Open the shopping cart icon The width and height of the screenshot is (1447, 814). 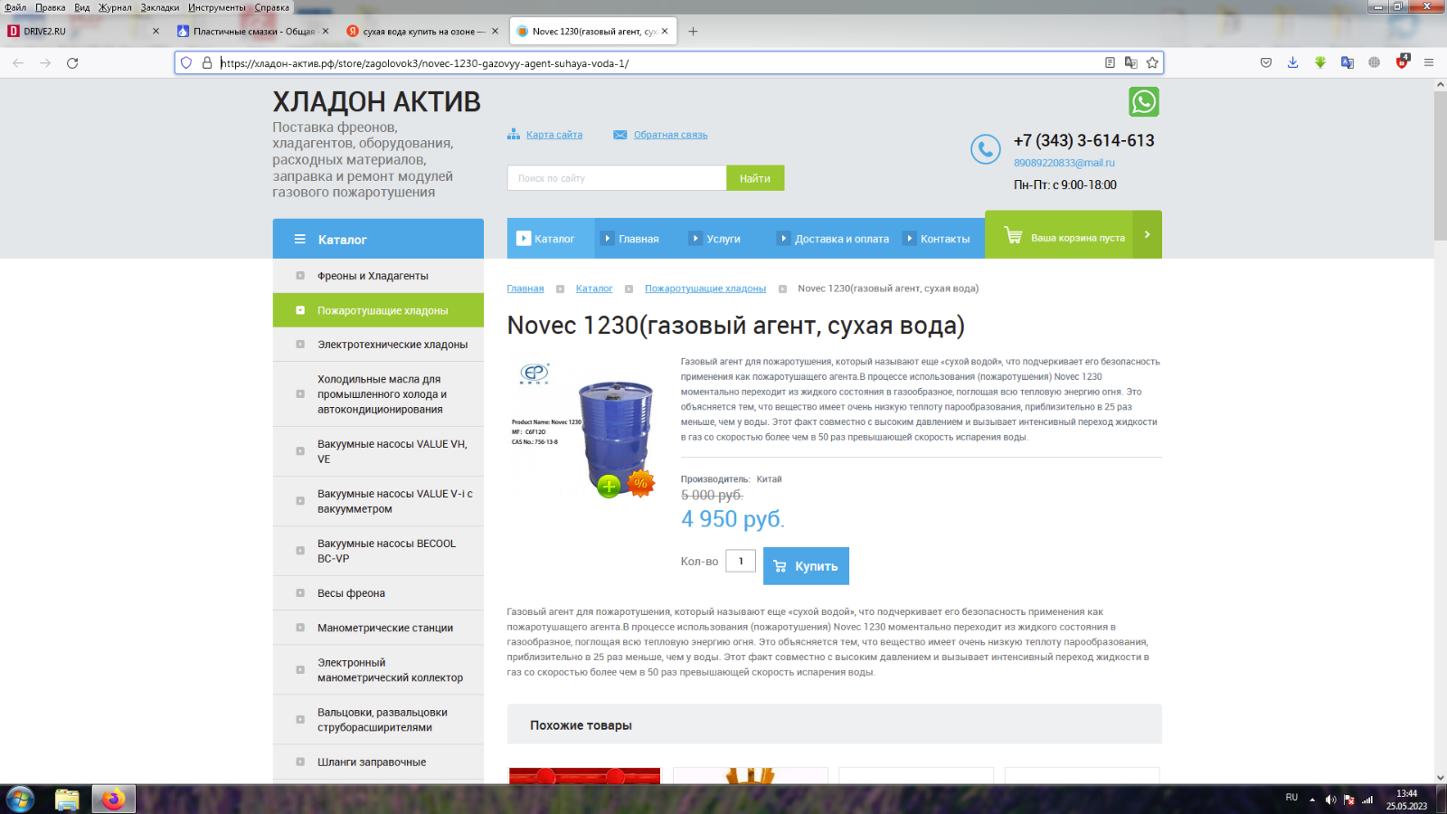tap(1013, 234)
